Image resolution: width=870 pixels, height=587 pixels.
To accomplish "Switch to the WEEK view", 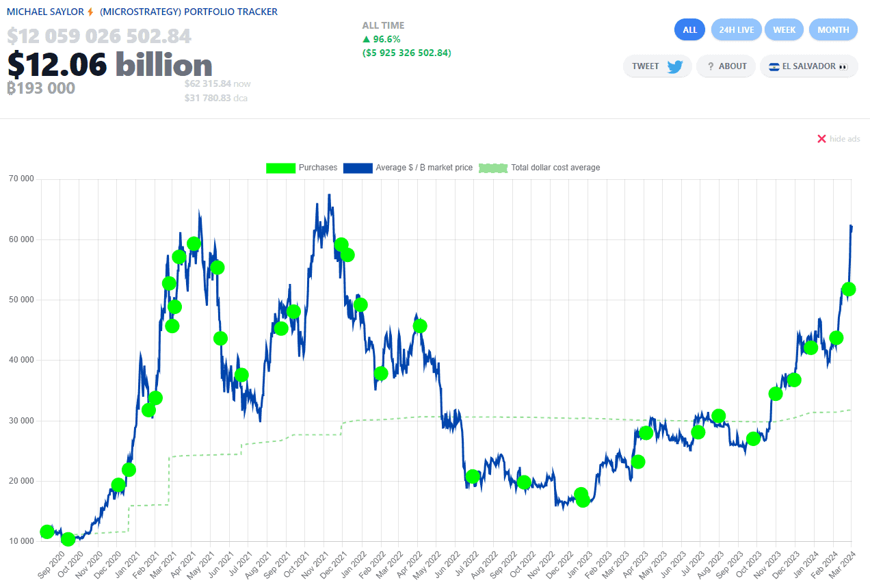I will (784, 29).
